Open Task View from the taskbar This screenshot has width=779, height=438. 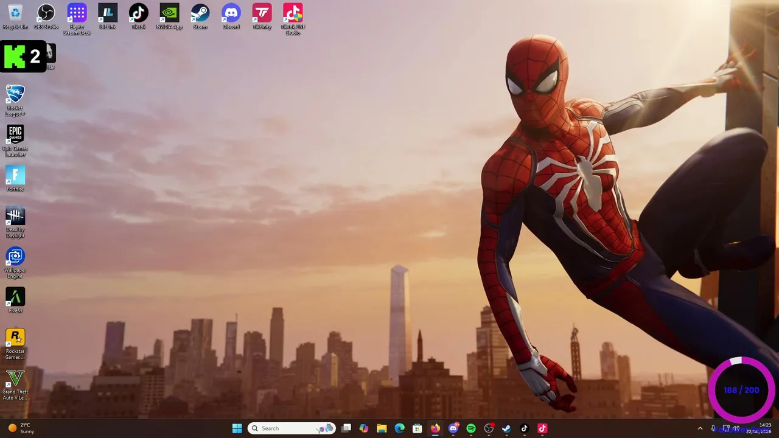(346, 428)
